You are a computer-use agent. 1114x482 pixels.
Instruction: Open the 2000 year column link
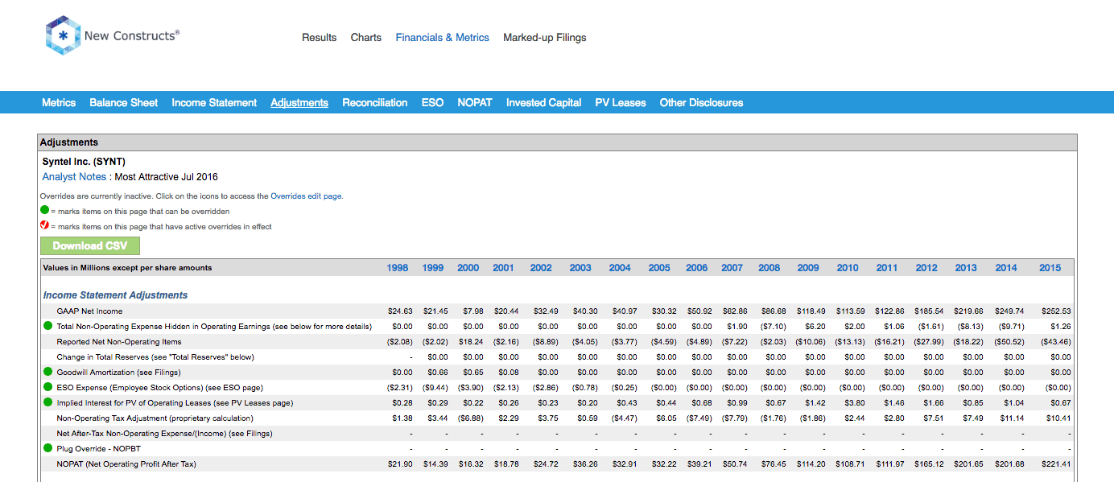pos(468,268)
